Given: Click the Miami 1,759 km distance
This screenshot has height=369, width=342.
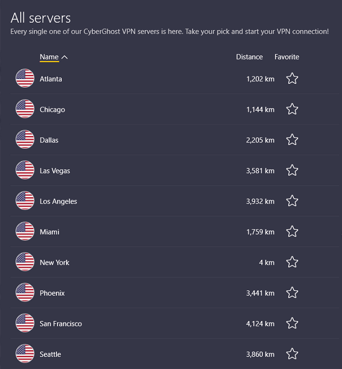Looking at the screenshot, I should coord(260,232).
